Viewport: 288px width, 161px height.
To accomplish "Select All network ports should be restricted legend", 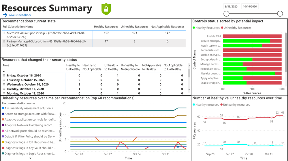I will [28, 131].
